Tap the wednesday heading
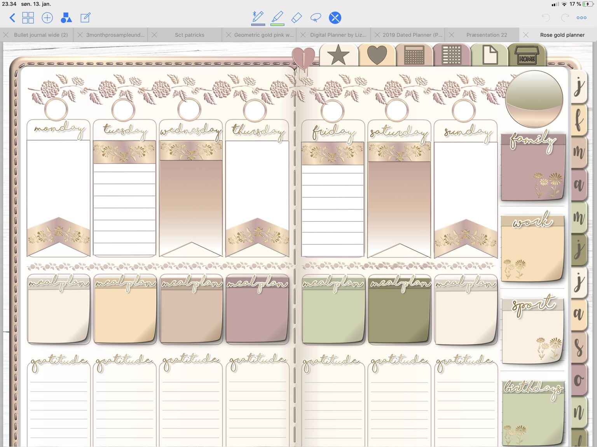597x447 pixels. click(x=190, y=131)
